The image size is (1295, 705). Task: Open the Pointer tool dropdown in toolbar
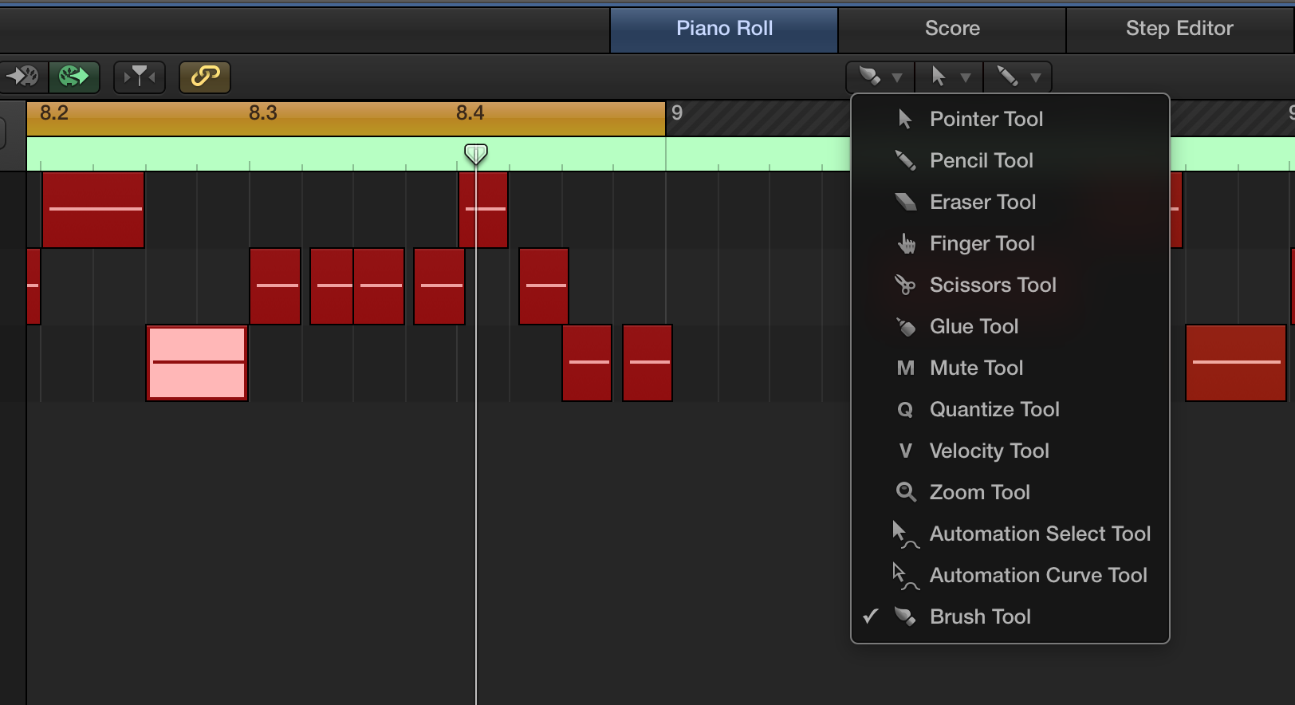950,77
